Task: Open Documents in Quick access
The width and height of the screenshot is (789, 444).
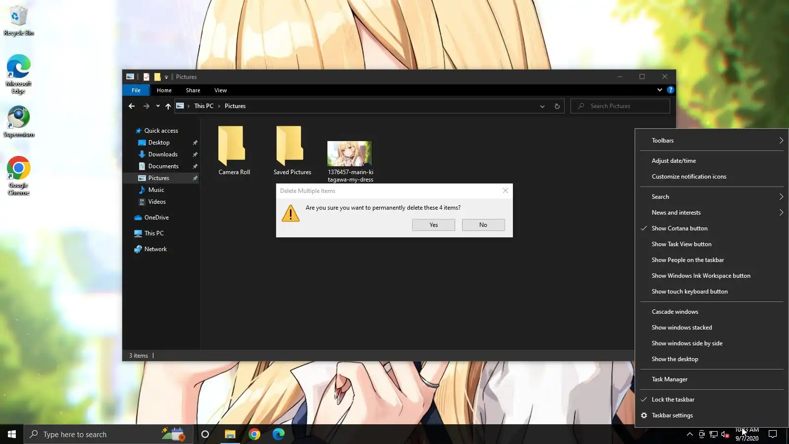Action: (163, 166)
